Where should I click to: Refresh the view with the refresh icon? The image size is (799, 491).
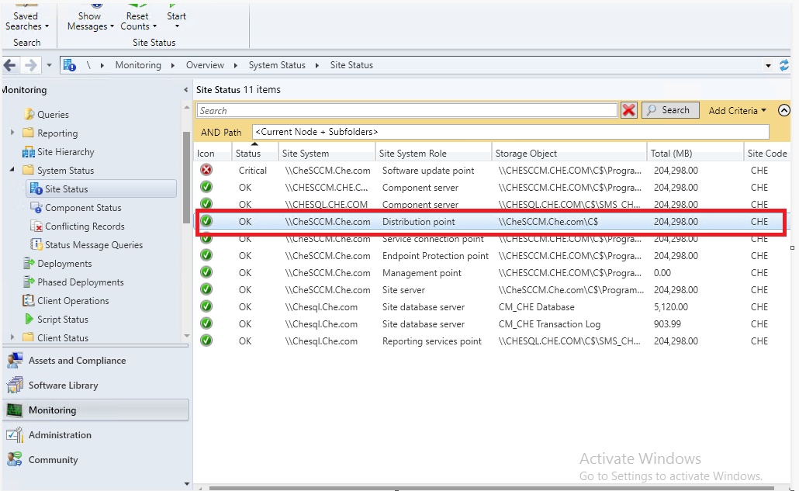point(783,65)
